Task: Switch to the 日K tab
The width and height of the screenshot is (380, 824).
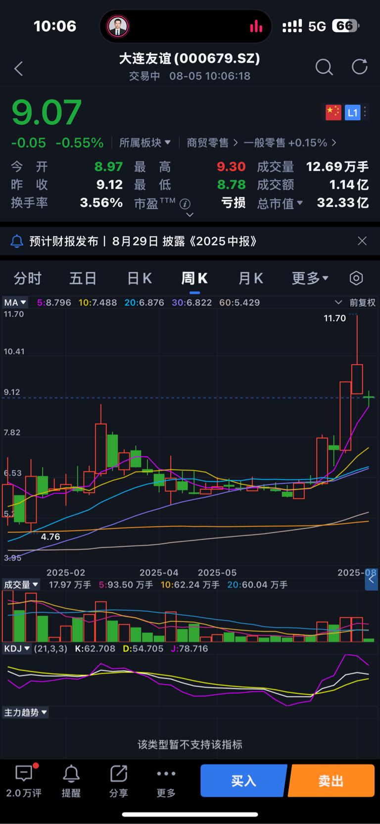Action: pyautogui.click(x=140, y=278)
